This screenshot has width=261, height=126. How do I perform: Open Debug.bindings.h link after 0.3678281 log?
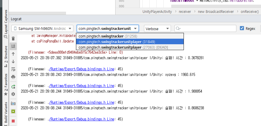(x=82, y=69)
